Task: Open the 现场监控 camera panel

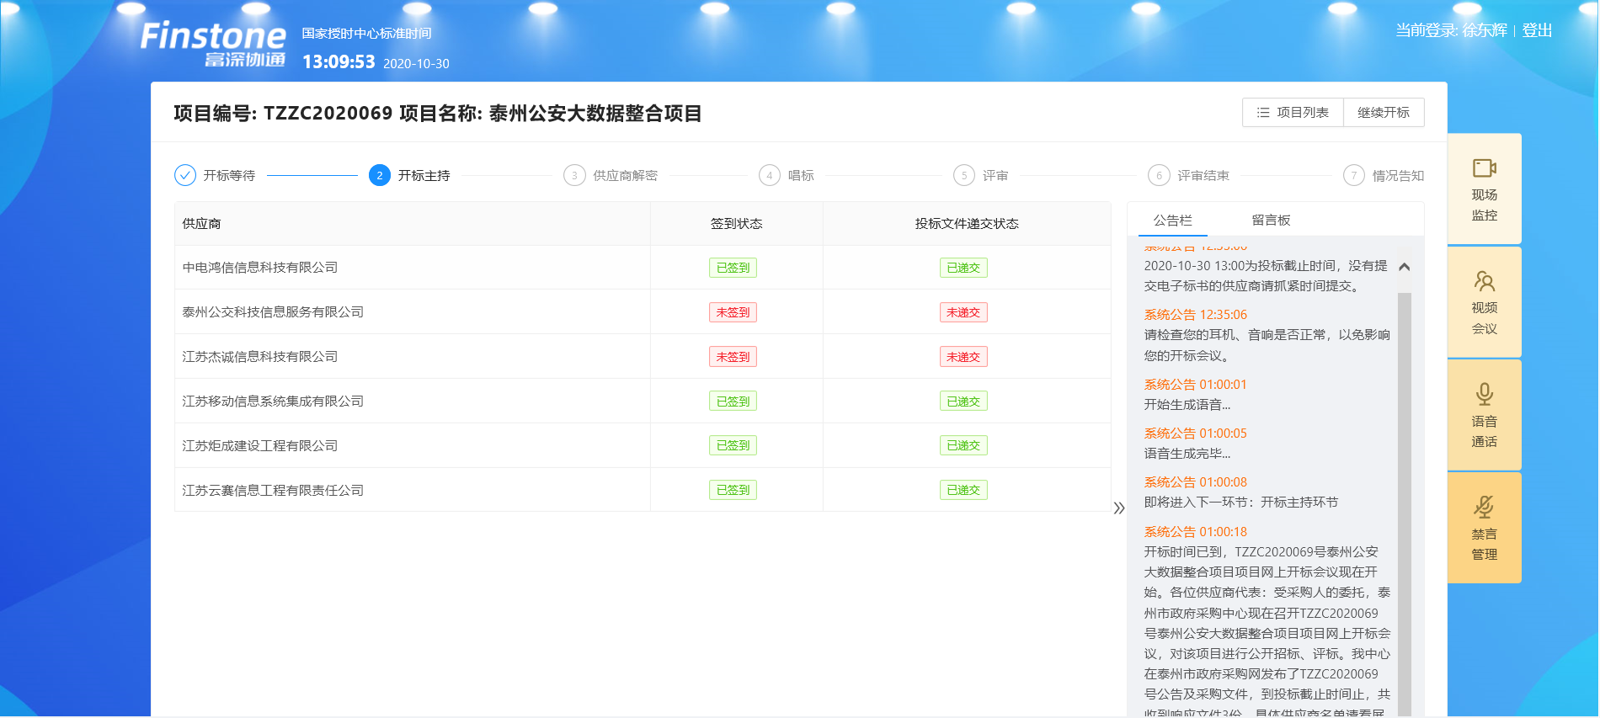Action: pyautogui.click(x=1484, y=189)
